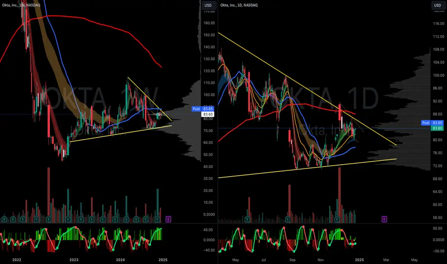Click the 2024 label on the weekly time axis
Image resolution: width=447 pixels, height=264 pixels.
[120, 260]
